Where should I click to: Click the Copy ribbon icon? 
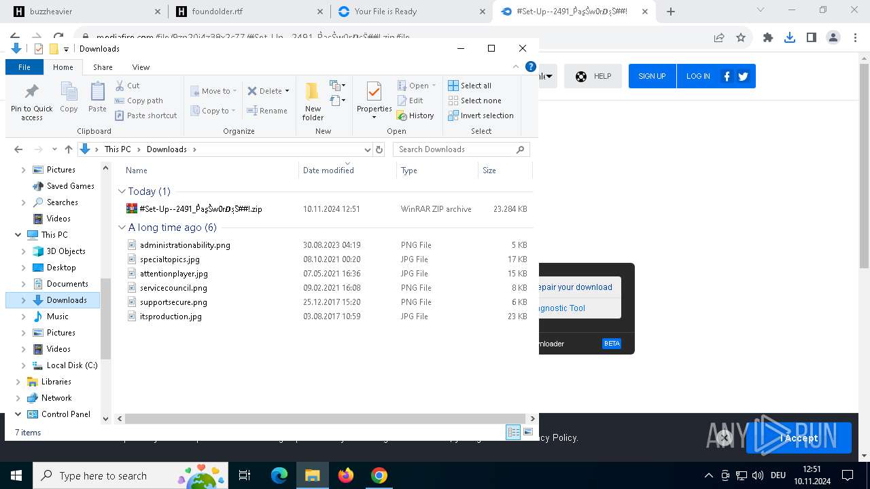tap(69, 97)
